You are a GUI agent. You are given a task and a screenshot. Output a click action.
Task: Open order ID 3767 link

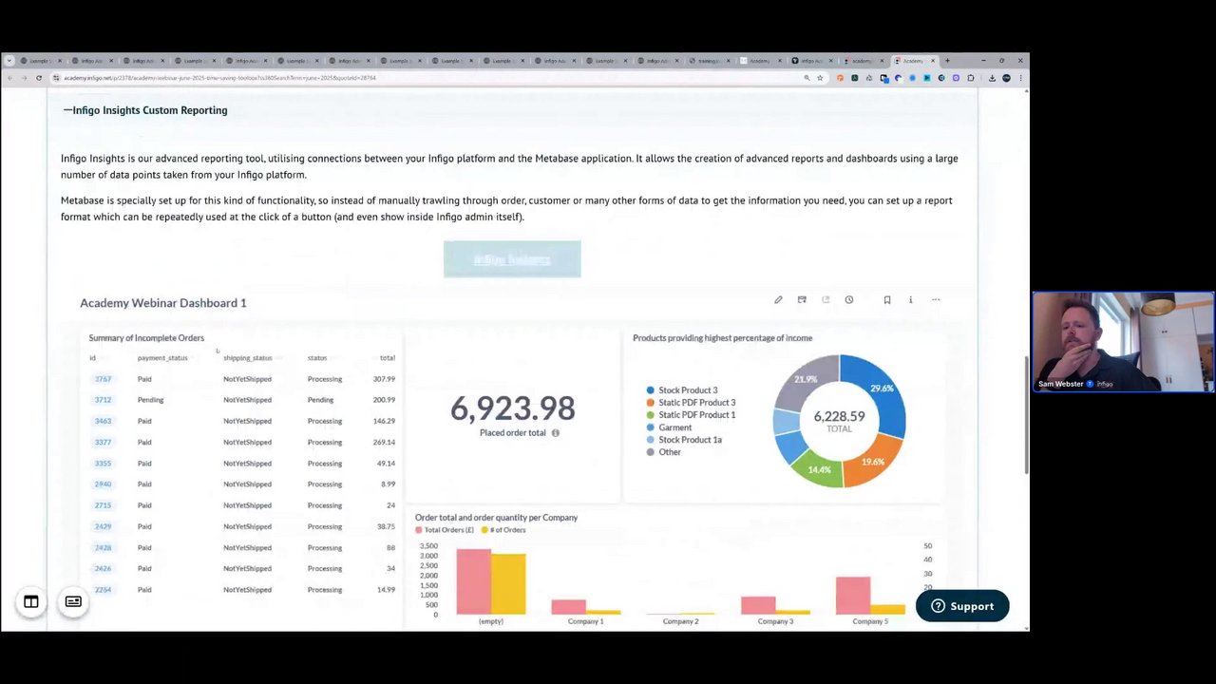(x=103, y=379)
